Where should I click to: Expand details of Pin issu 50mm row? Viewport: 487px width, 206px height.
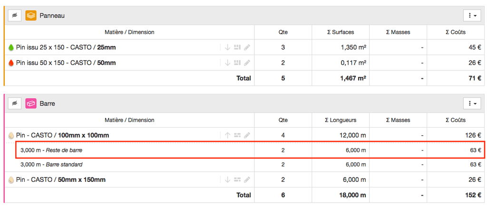[x=227, y=63]
